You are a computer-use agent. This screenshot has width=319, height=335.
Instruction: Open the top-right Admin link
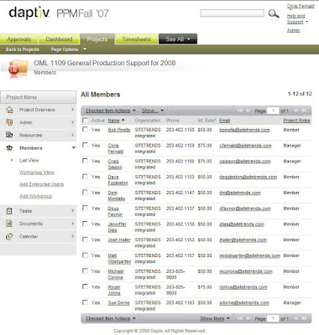tap(293, 30)
